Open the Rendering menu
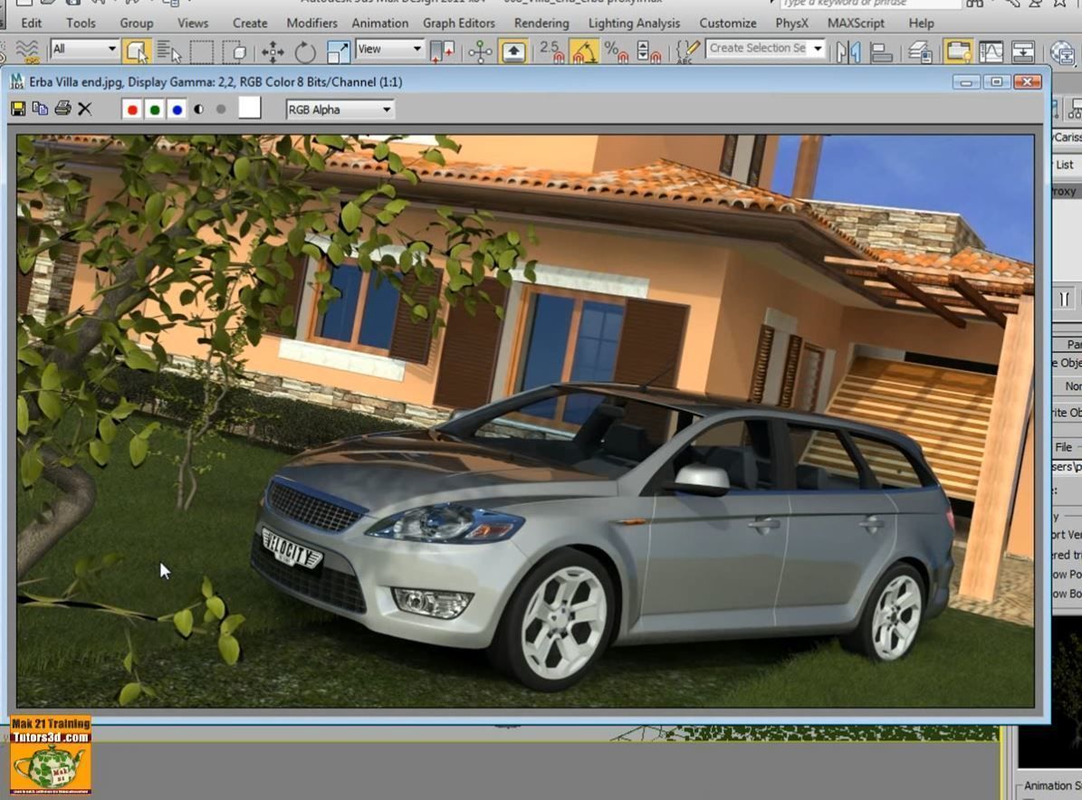 (541, 23)
